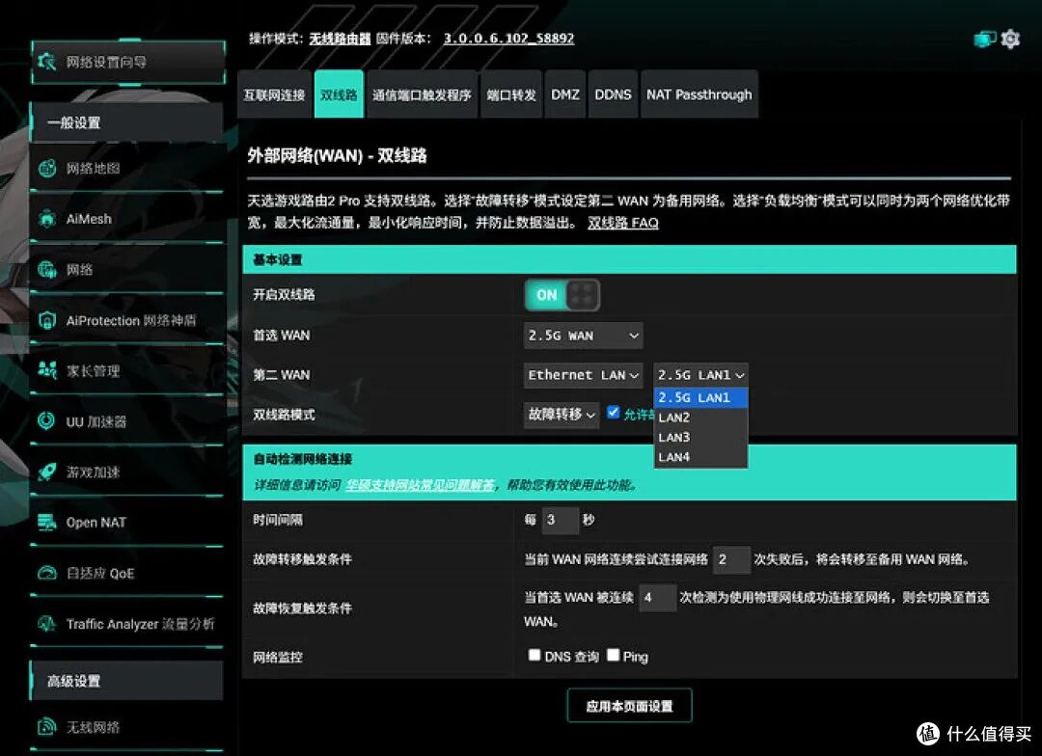
Task: Open the 华硕支持网站常见问题解答 link
Action: coord(421,485)
